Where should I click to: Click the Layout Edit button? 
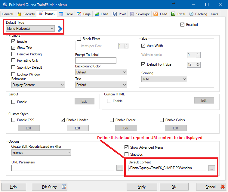[84, 101]
